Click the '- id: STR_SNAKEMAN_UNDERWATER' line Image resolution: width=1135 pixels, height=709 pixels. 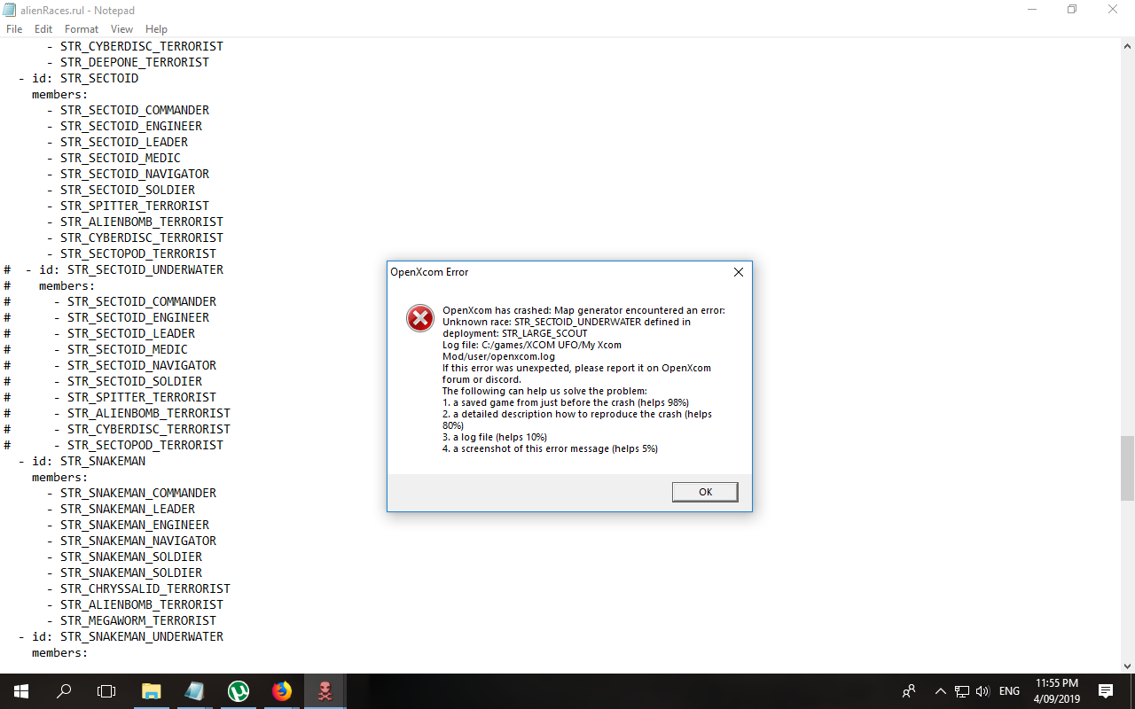click(121, 636)
